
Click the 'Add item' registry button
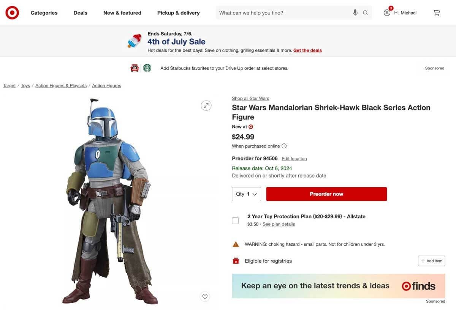tap(431, 261)
